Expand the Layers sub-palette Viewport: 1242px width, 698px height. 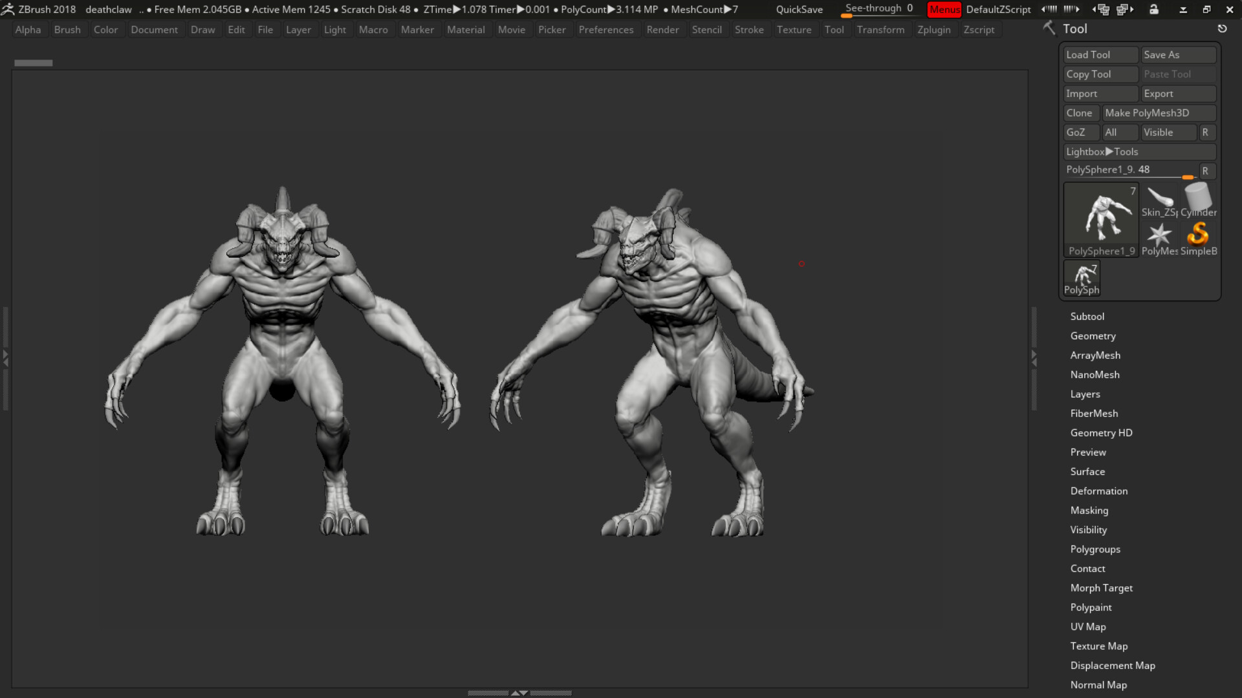pyautogui.click(x=1085, y=394)
